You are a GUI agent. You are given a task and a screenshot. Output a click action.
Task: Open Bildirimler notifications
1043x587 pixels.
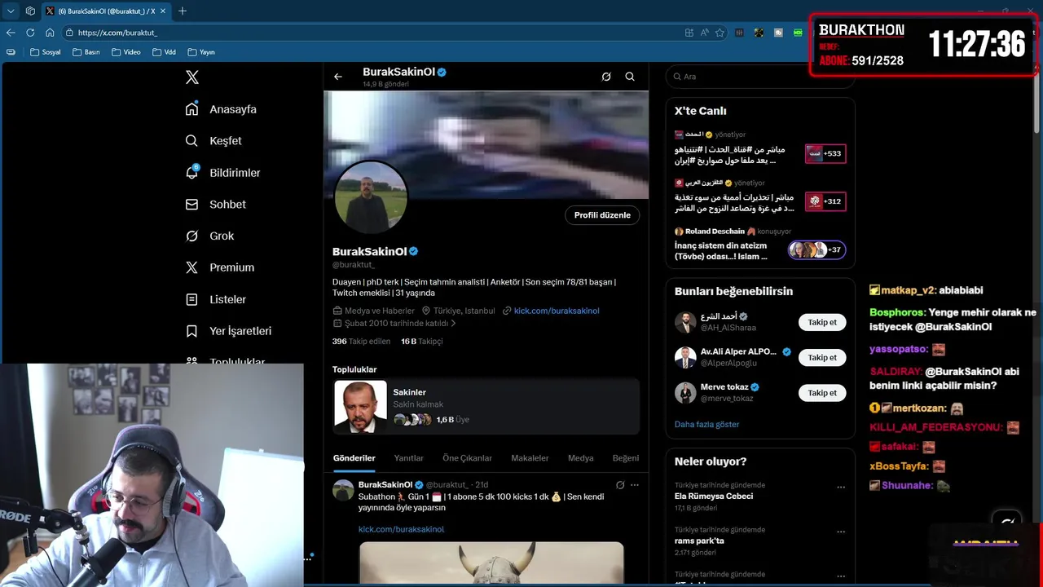point(222,173)
